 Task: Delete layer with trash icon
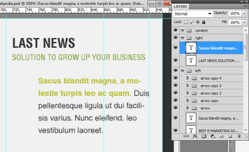pos(239,136)
